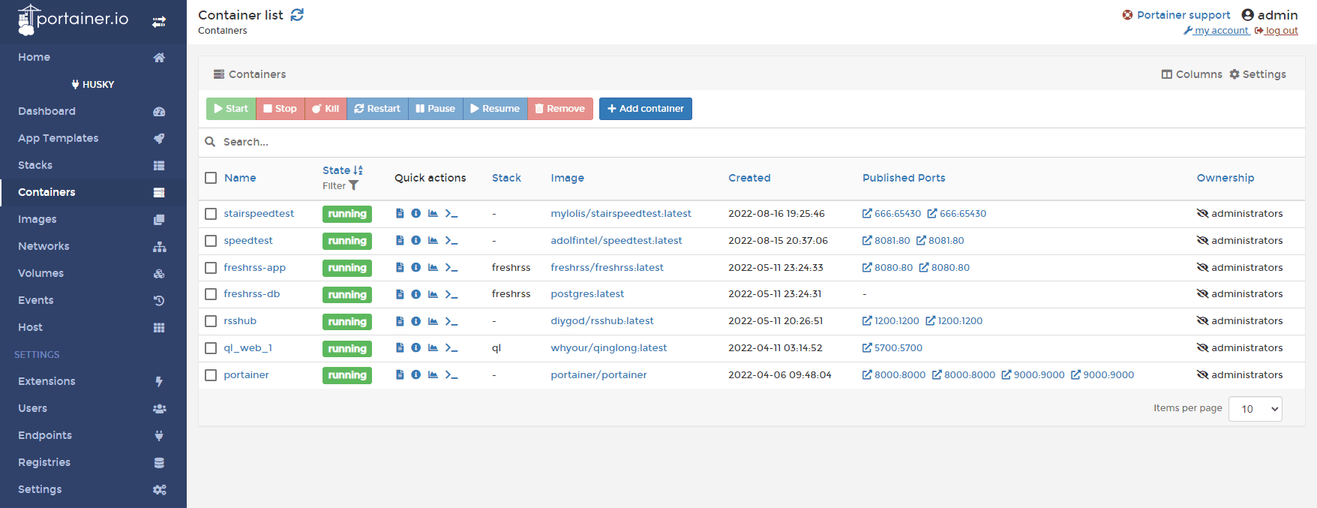
Task: Toggle the select-all containers checkbox
Action: pos(211,178)
